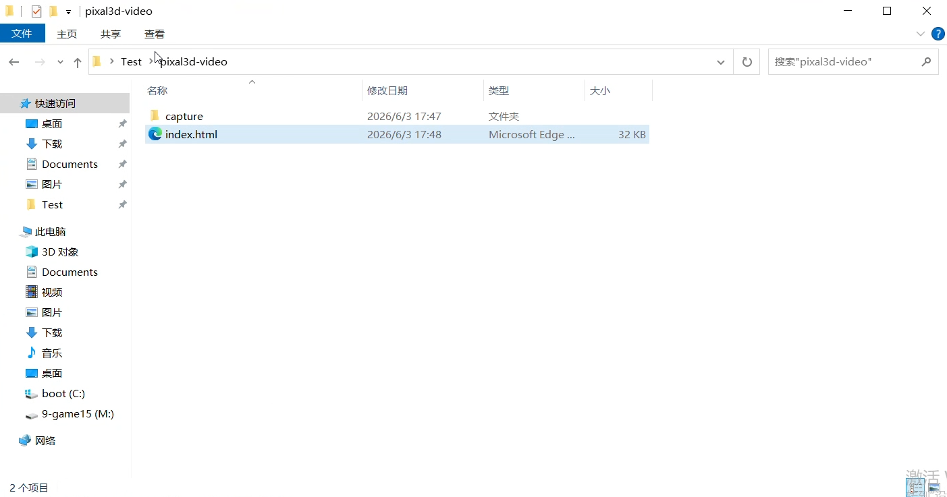This screenshot has height=497, width=947.
Task: Select the capture folder
Action: pos(184,116)
